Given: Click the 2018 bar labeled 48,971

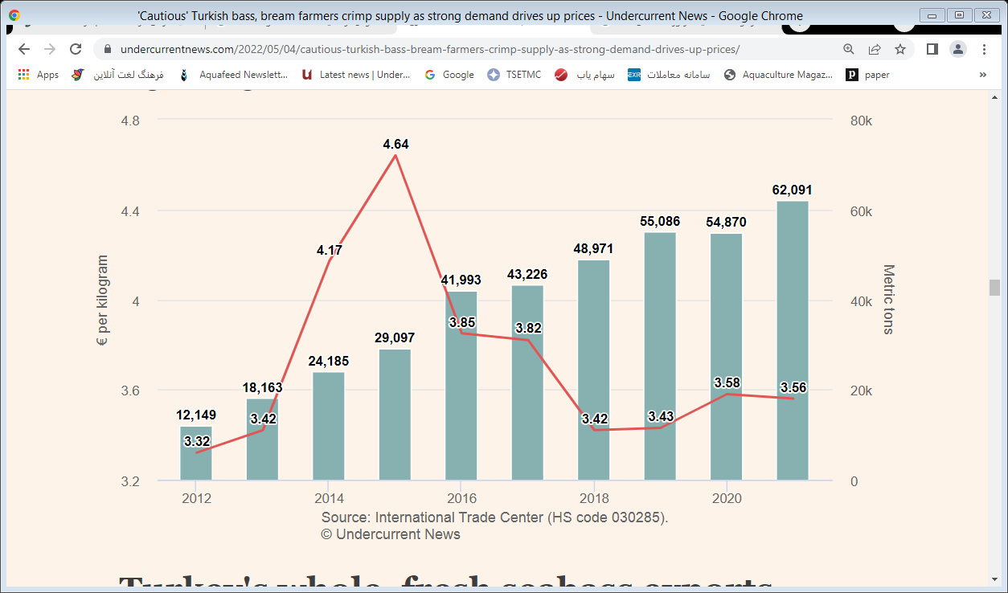Looking at the screenshot, I should [593, 370].
